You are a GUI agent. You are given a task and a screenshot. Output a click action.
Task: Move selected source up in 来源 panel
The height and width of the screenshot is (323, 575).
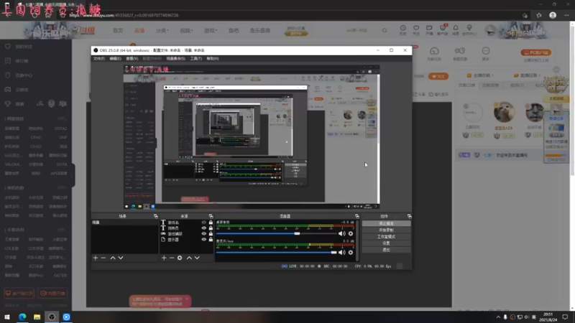coord(189,258)
